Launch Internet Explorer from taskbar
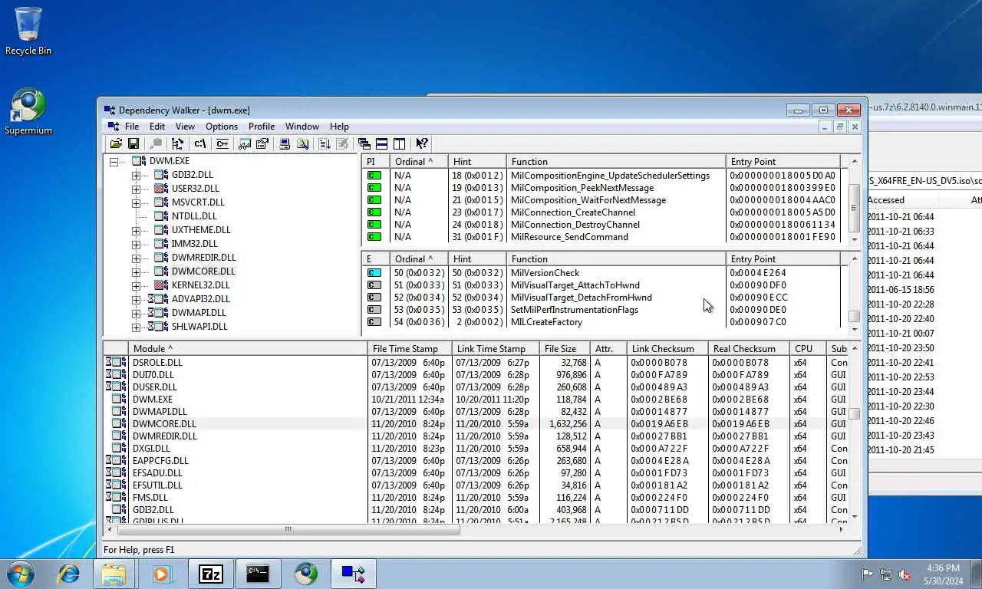Image resolution: width=982 pixels, height=589 pixels. pyautogui.click(x=69, y=574)
